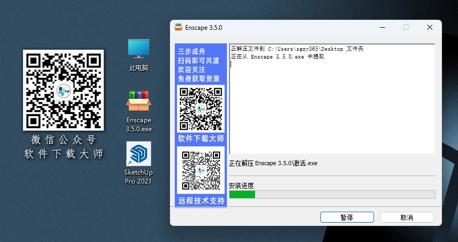This screenshot has height=242, width=458.
Task: Click the 软件下载大师 label in the installer panel
Action: pyautogui.click(x=201, y=139)
